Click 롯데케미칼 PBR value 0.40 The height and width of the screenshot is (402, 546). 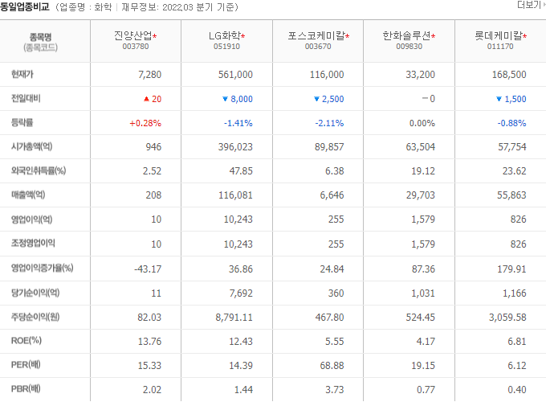point(517,389)
